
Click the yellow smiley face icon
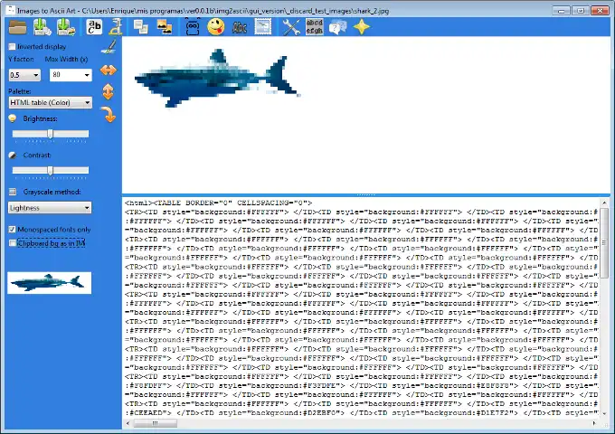point(216,27)
